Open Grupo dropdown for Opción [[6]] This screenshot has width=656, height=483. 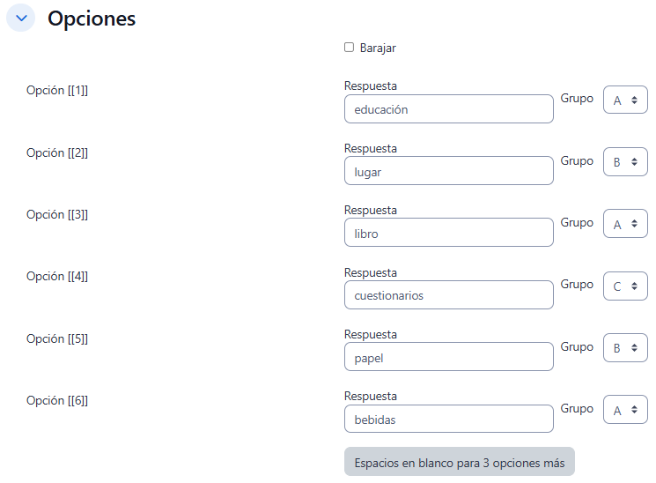625,410
